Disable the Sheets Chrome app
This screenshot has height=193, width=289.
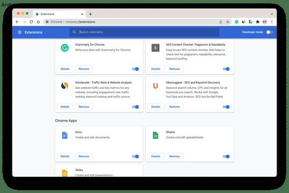point(226,156)
